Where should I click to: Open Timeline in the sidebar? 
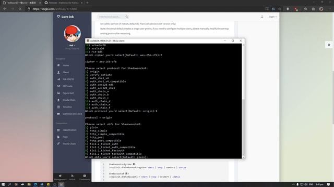pyautogui.click(x=67, y=107)
